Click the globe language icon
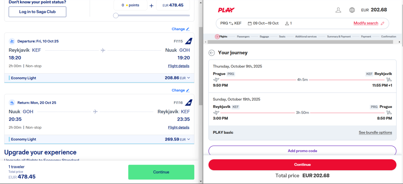The image size is (403, 184). tap(352, 10)
